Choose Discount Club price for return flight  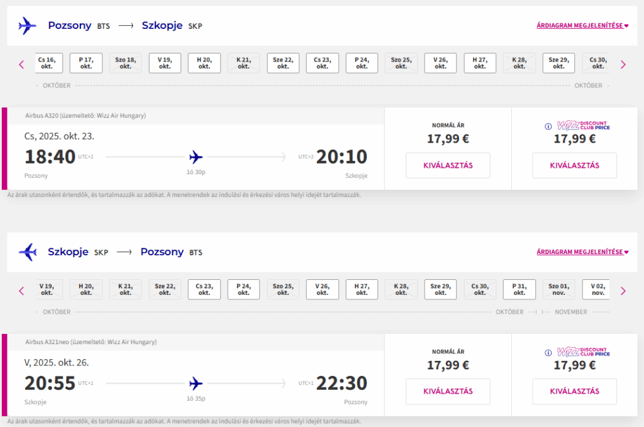(x=575, y=391)
